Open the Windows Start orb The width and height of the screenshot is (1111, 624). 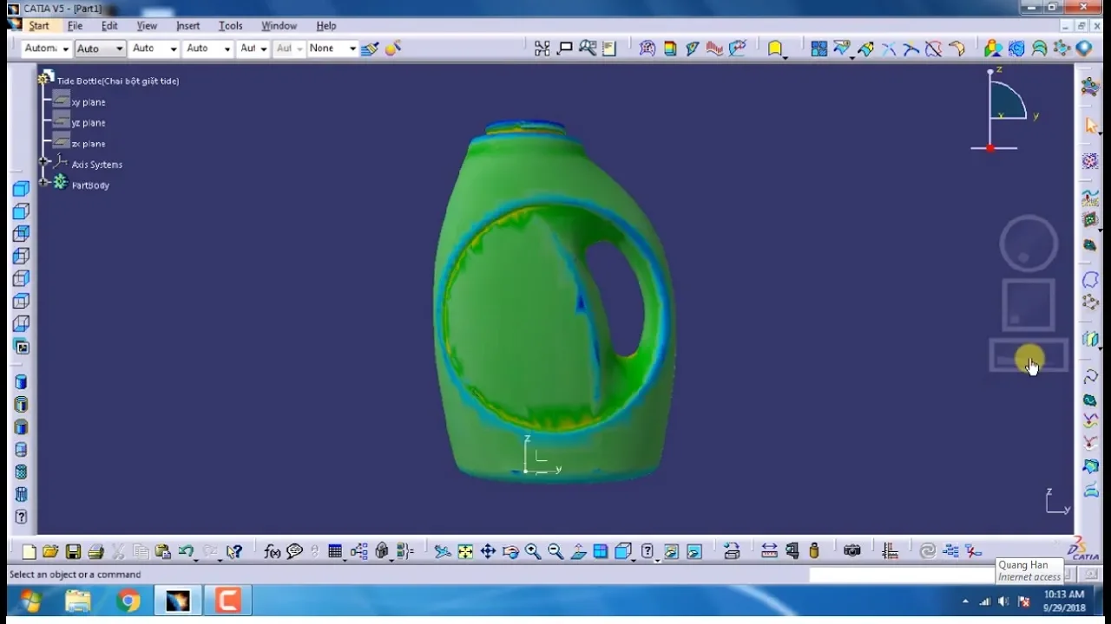click(x=30, y=601)
